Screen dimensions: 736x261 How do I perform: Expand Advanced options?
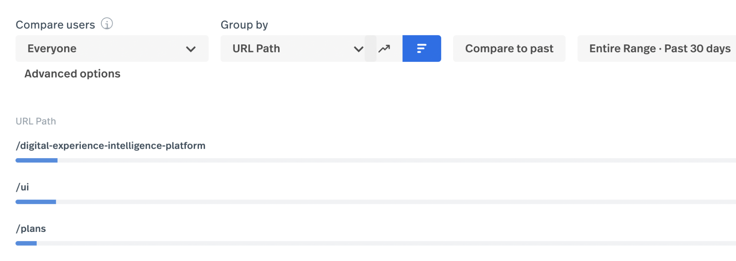[72, 74]
